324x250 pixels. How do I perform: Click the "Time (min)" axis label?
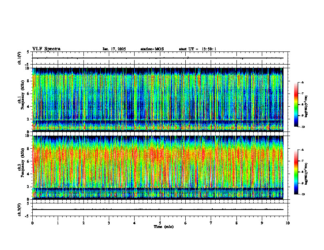(164, 227)
